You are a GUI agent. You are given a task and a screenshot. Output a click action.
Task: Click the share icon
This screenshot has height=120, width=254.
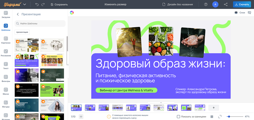(x=226, y=4)
